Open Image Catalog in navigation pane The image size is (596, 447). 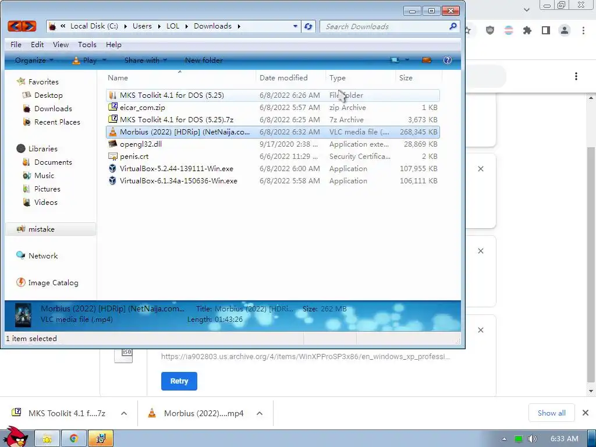click(53, 283)
